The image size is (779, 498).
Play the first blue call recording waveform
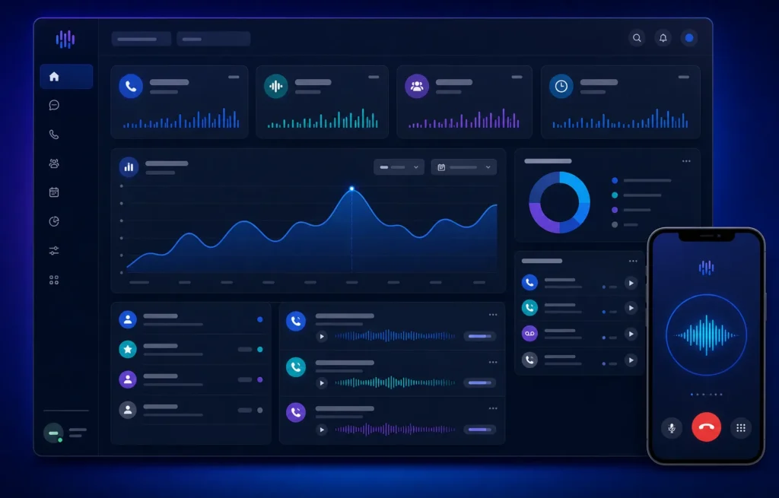click(x=322, y=337)
